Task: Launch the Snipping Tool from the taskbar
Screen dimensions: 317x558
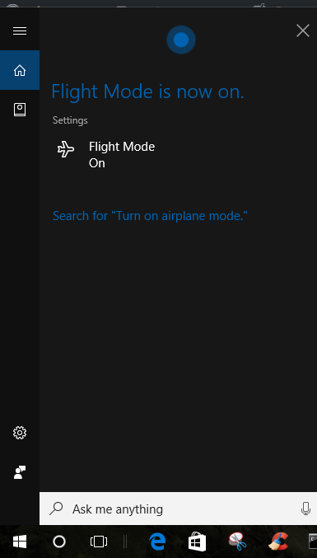Action: point(237,542)
